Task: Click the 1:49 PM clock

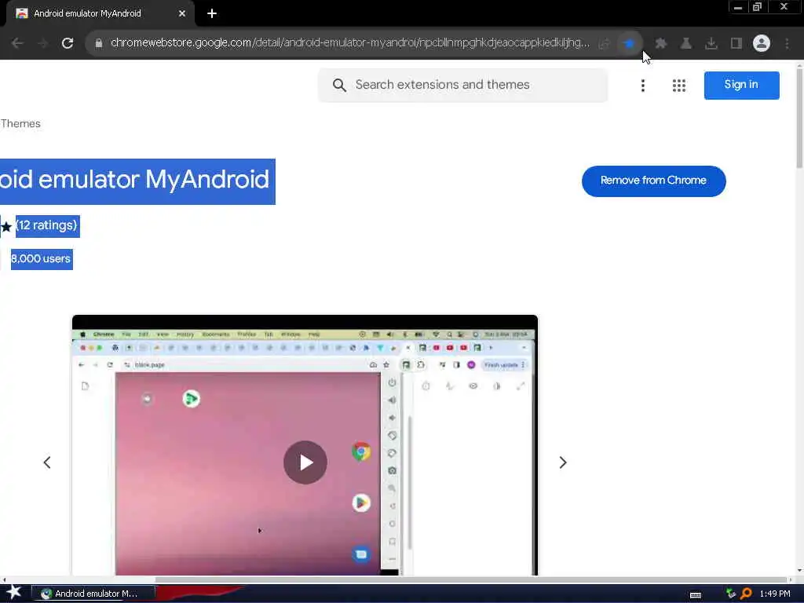Action: click(x=775, y=594)
